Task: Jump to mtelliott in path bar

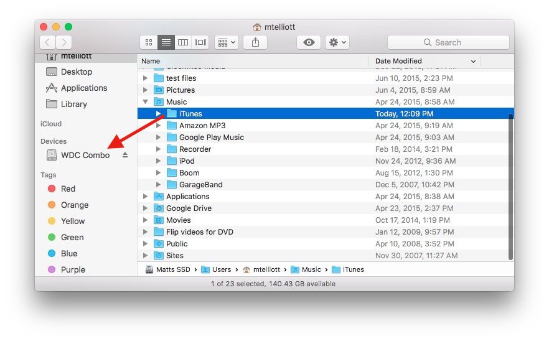Action: point(261,269)
